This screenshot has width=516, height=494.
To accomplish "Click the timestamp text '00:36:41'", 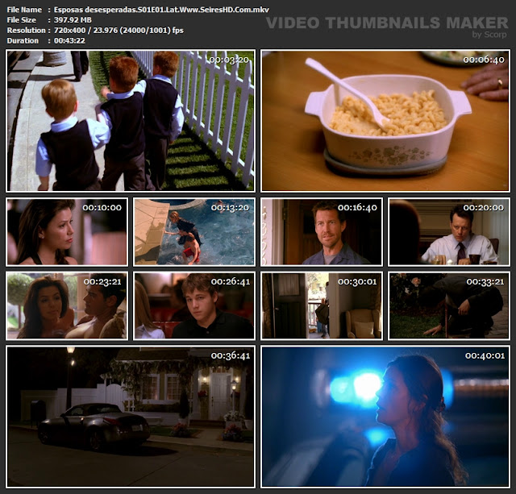I will click(231, 355).
